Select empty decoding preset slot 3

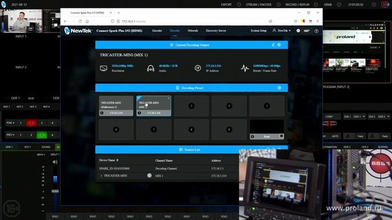tap(192, 106)
